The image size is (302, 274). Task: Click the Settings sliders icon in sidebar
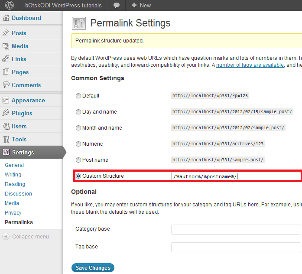tap(6, 152)
